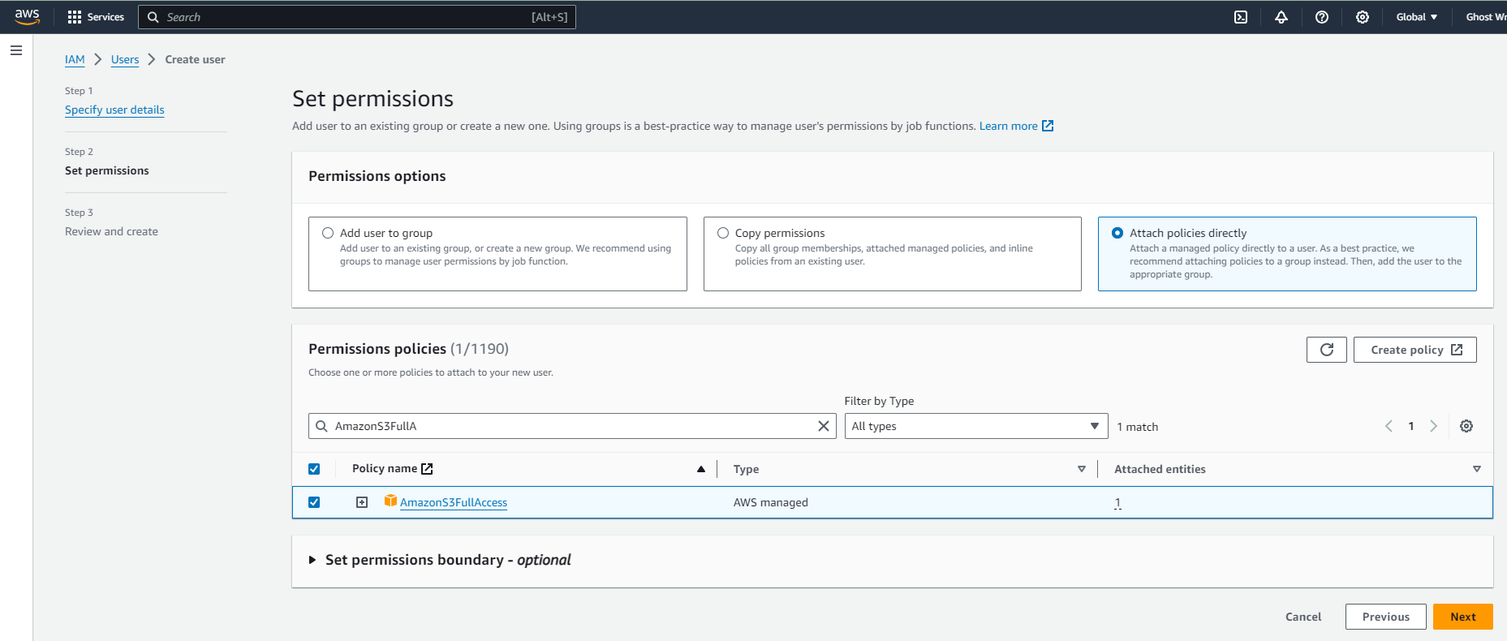1507x641 pixels.
Task: Open the help question mark icon
Action: [1322, 17]
